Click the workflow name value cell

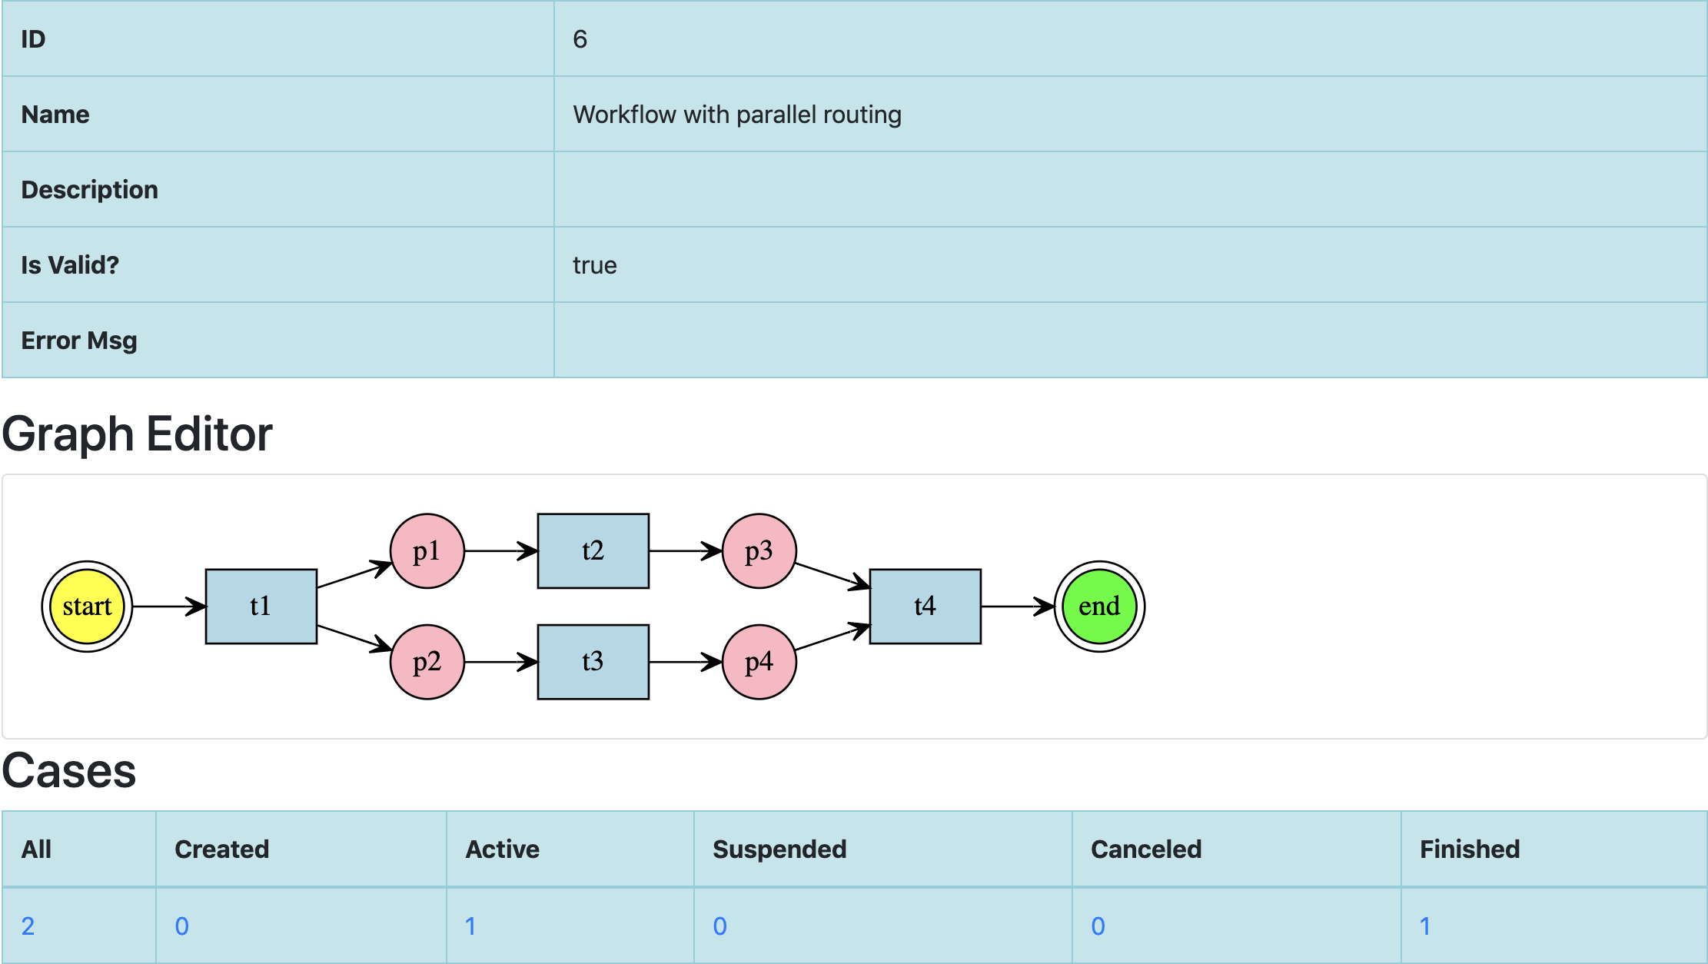click(x=736, y=115)
